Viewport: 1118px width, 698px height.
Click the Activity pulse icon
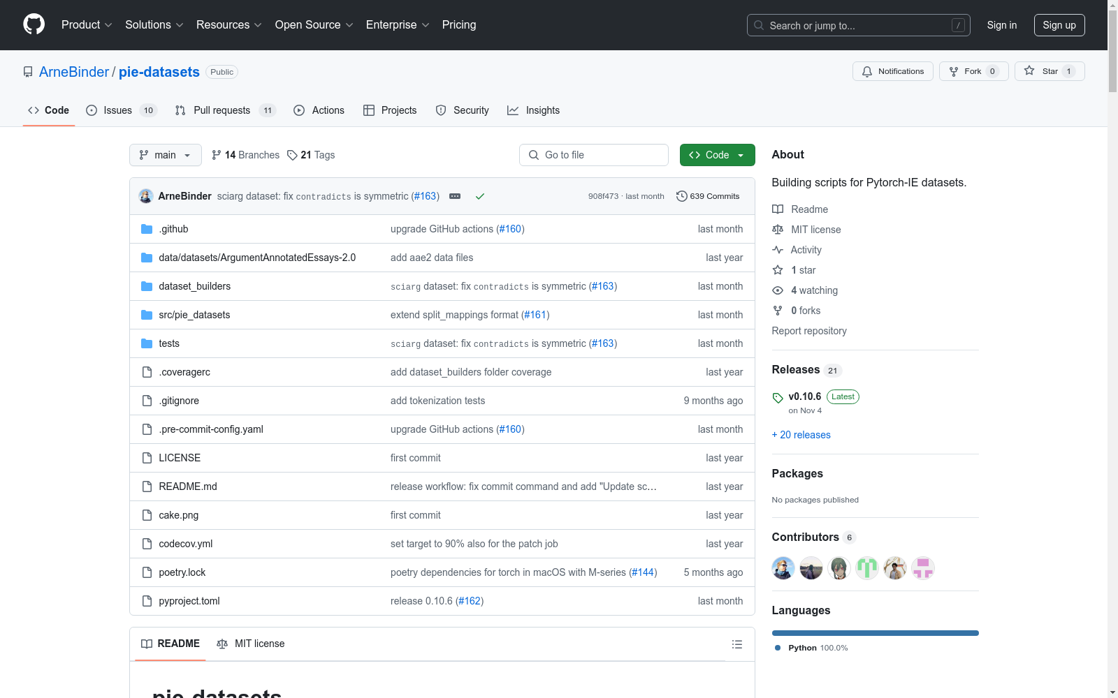778,250
